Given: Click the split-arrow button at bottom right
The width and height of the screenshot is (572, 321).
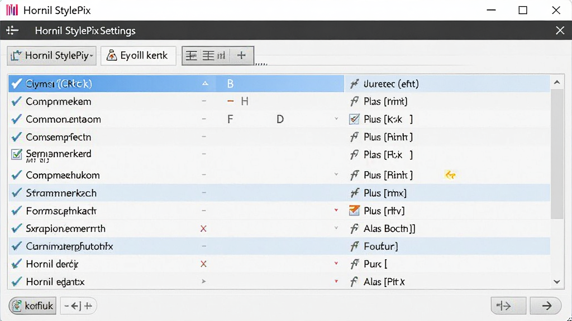Looking at the screenshot, I should coord(508,306).
